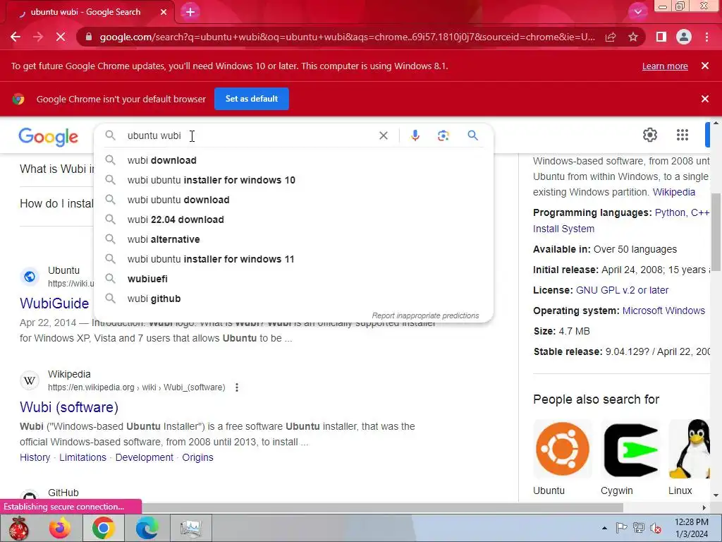Screen dimensions: 722x542
Task: Choose suggestion wubi ubuntu installer for windows 10
Action: pyautogui.click(x=294, y=180)
